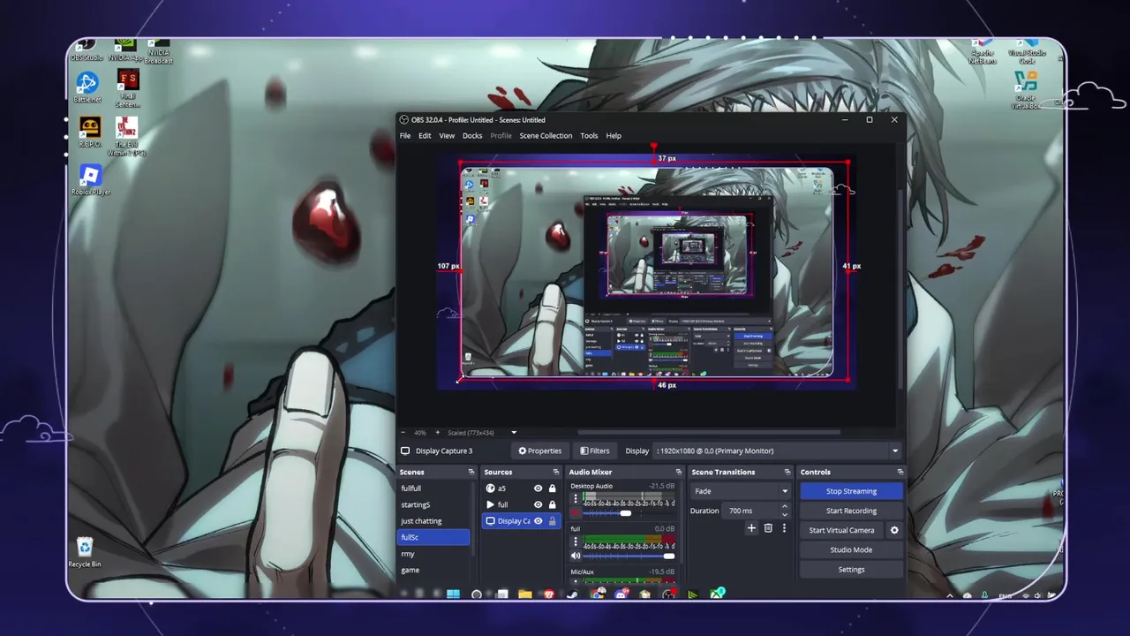Open the Display monitor dropdown
The image size is (1130, 636).
click(x=778, y=450)
